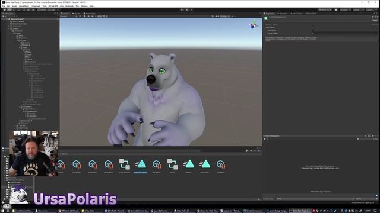Select the Move tool in Unity toolbar
The height and width of the screenshot is (213, 380).
click(9, 10)
